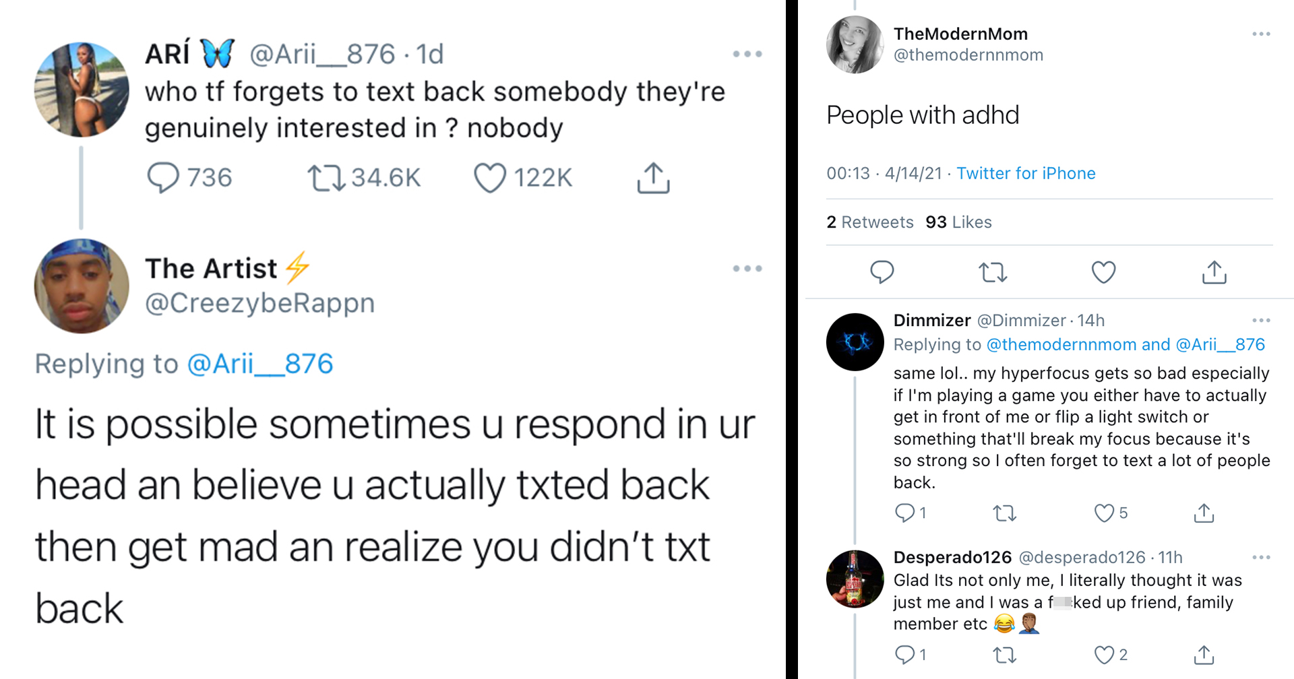Screen dimensions: 1294x679
Task: Retweet Dimmizer's hyperfocus reply
Action: pyautogui.click(x=1004, y=513)
